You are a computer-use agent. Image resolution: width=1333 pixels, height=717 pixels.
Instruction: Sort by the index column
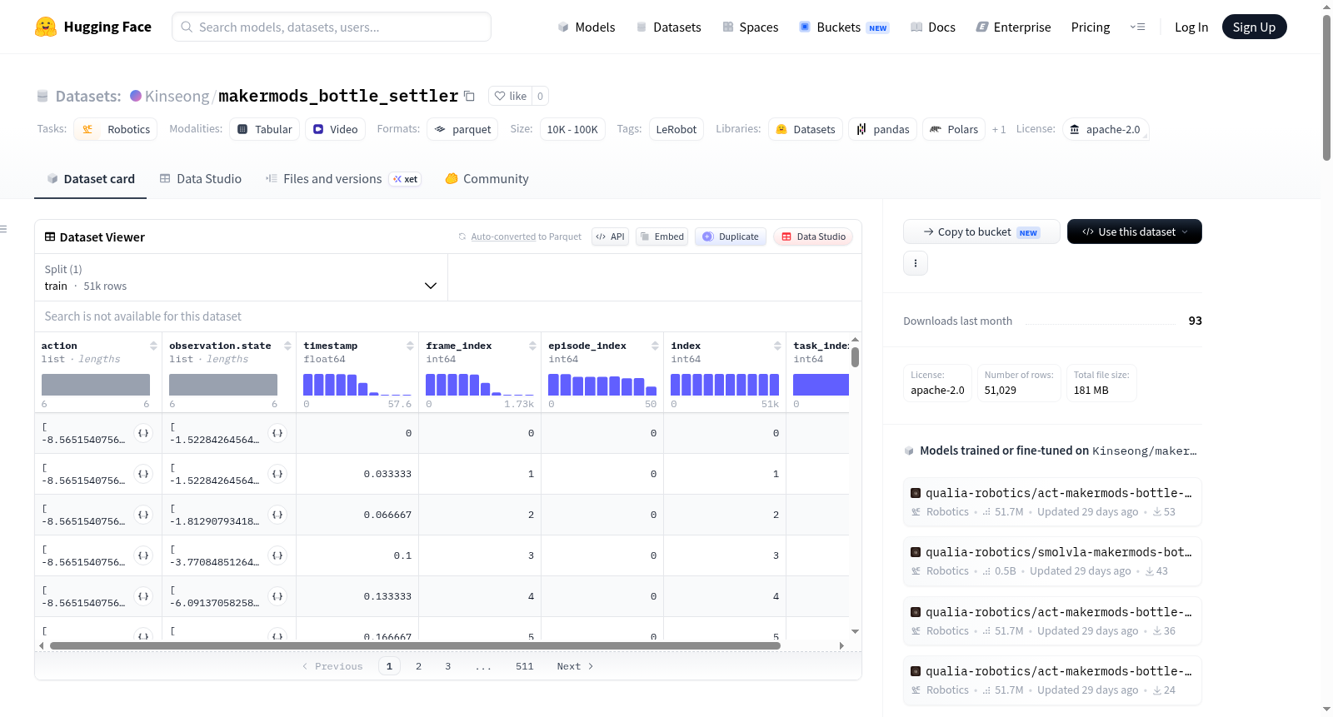coord(777,346)
